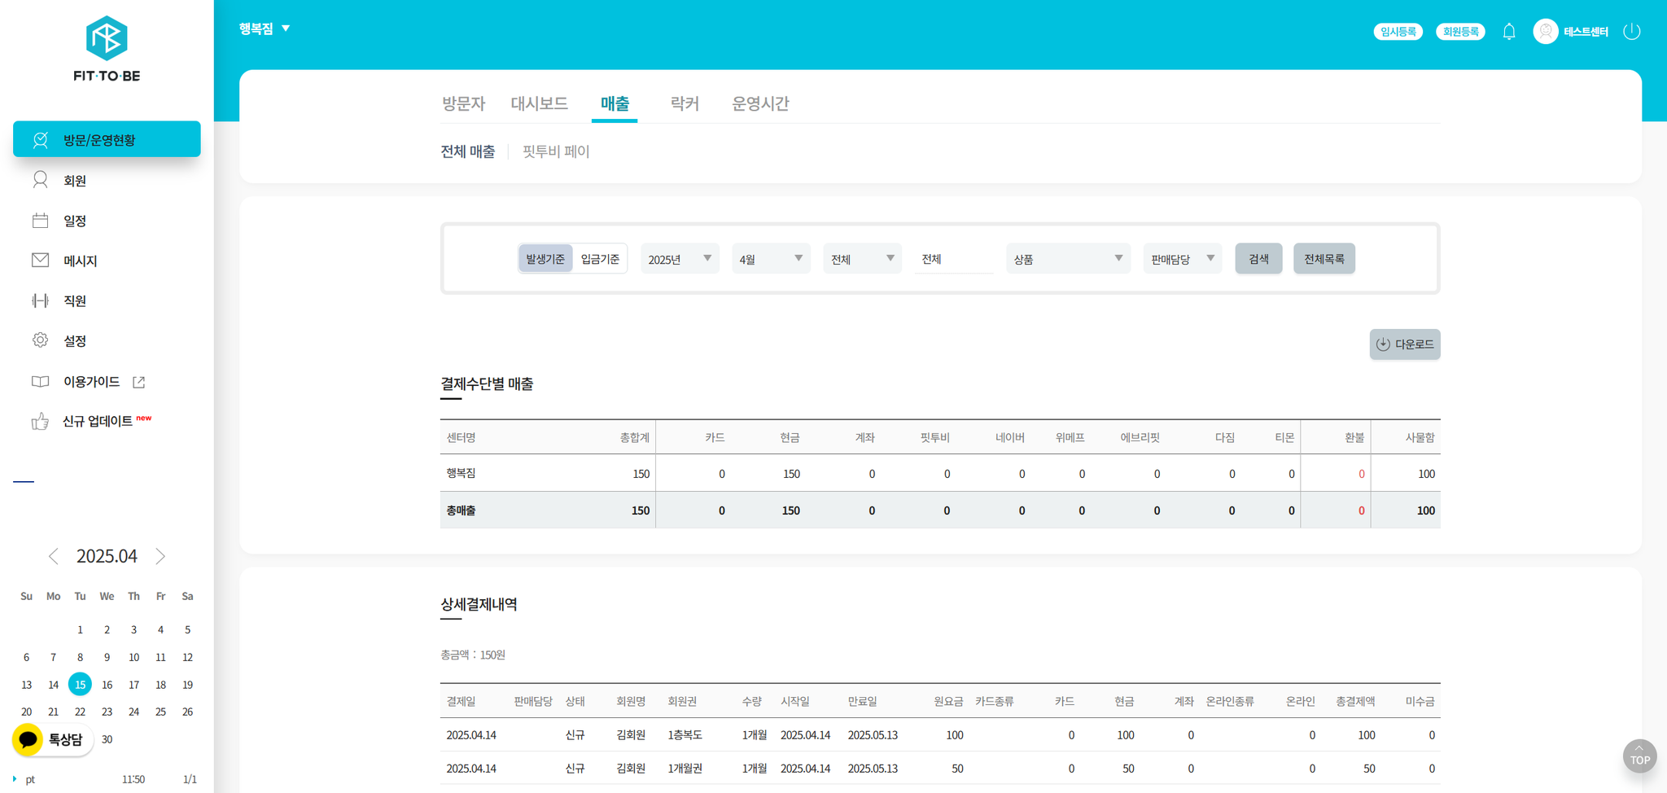Screen dimensions: 1667x793
Task: Go to previous month in mini calendar
Action: pos(54,556)
